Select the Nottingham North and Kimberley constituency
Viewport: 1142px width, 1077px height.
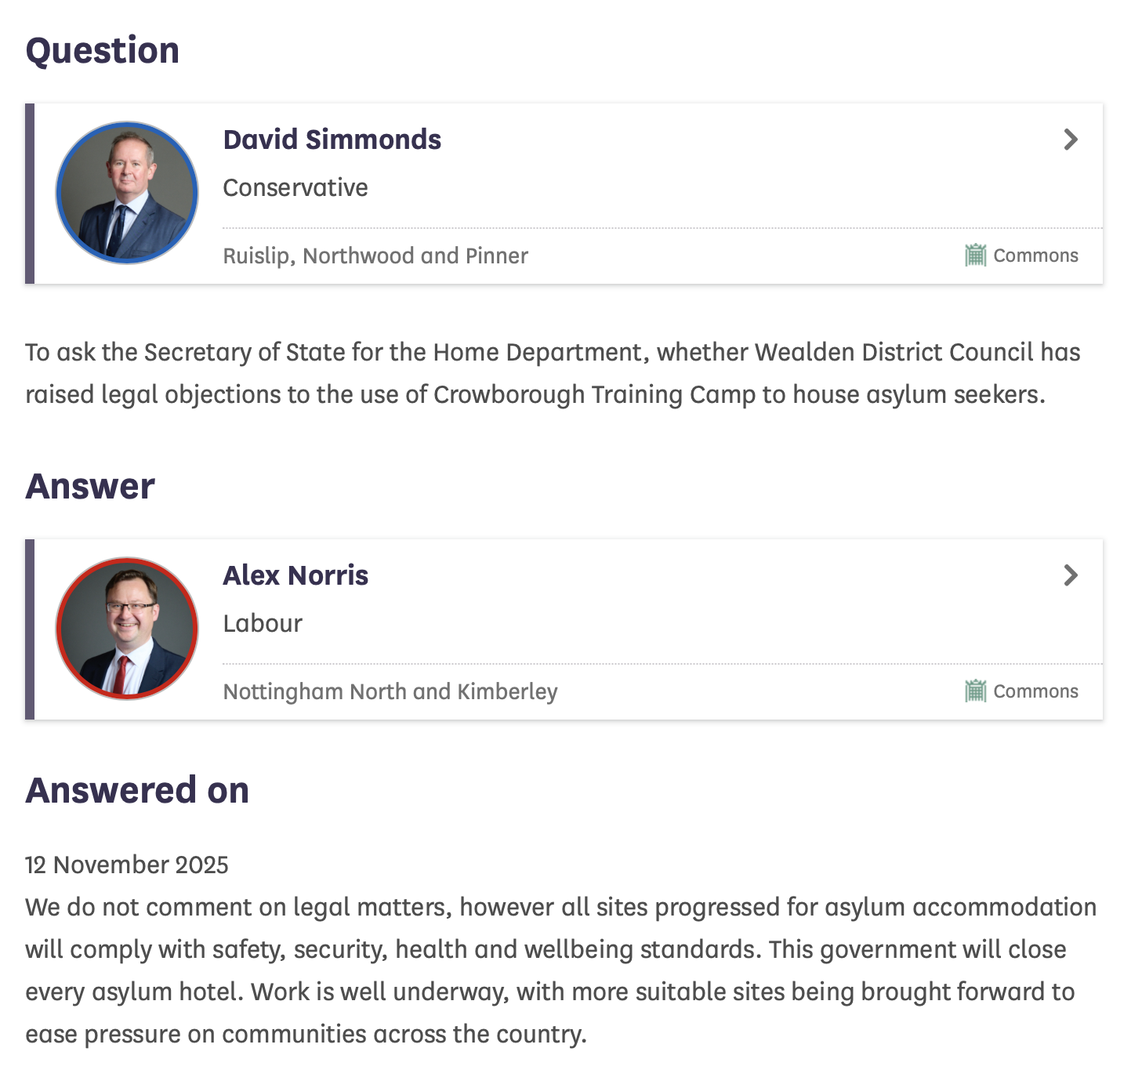click(x=390, y=692)
